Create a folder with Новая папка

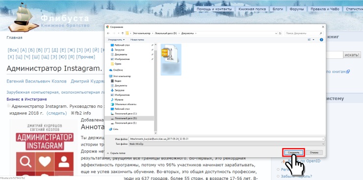coord(137,40)
